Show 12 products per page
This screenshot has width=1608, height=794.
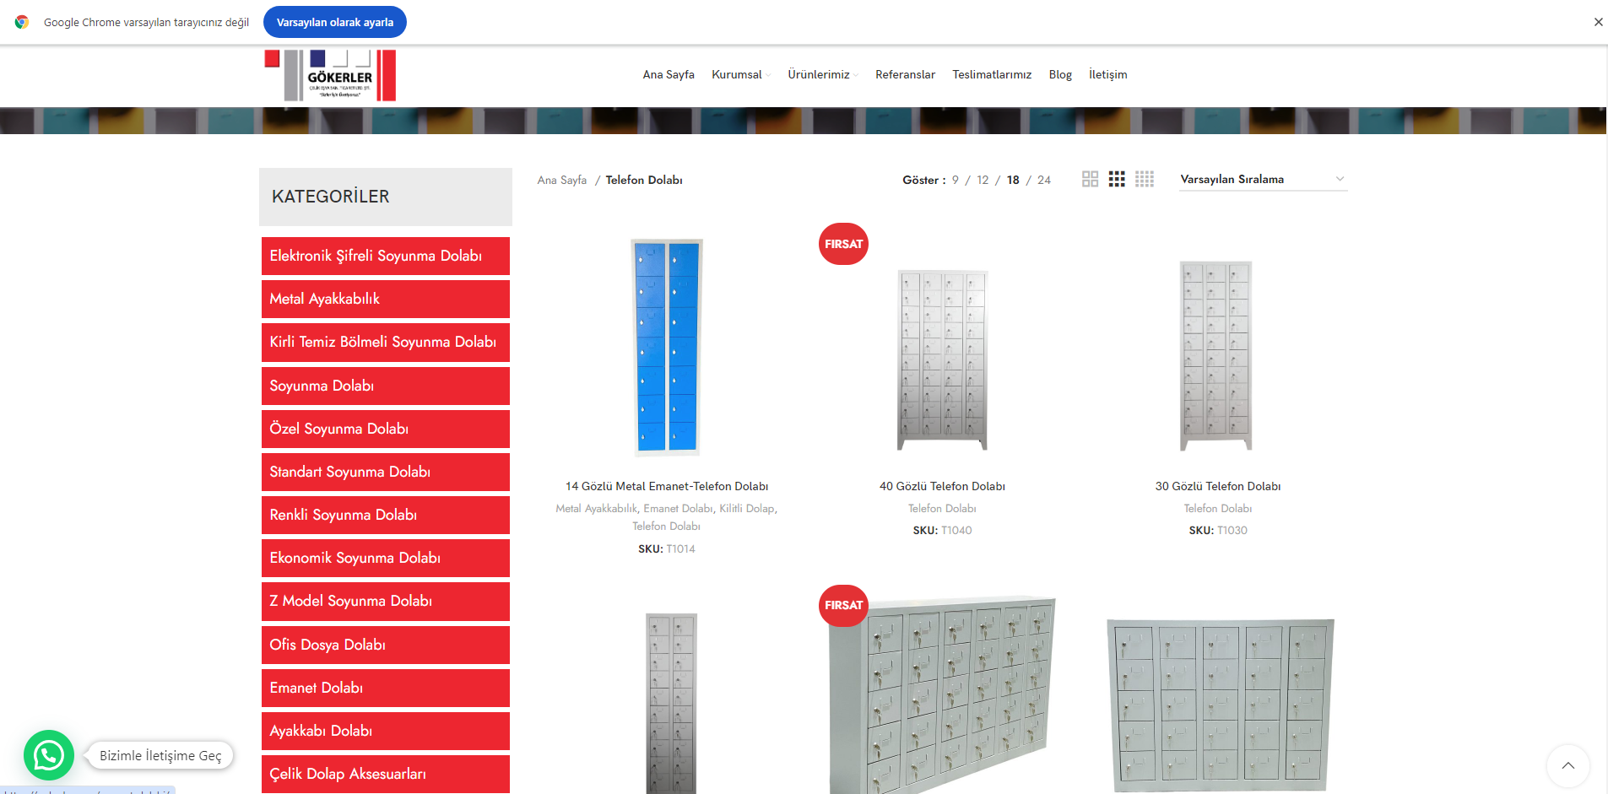click(x=983, y=180)
